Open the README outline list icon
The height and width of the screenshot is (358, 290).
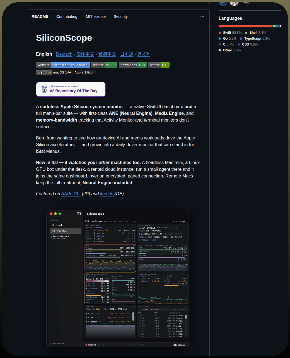(202, 16)
